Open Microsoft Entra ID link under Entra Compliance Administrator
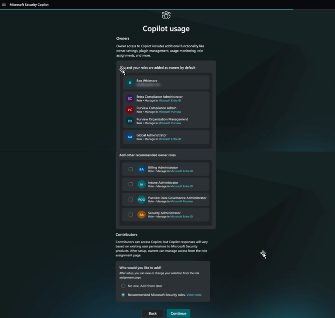 [170, 101]
